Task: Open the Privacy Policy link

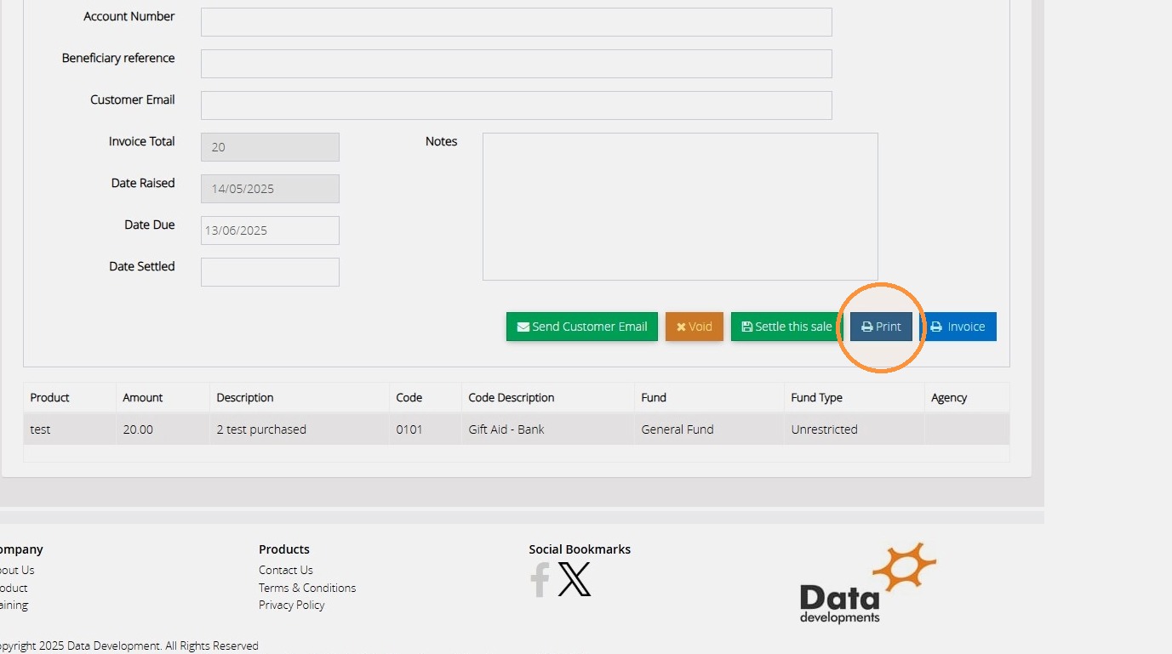Action: click(x=292, y=605)
